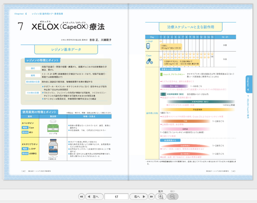Jump to last page with double-right arrow
Viewport: 257px width, 203px height.
point(152,197)
